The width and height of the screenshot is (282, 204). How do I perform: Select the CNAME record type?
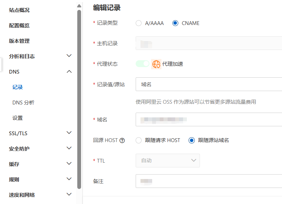point(175,23)
